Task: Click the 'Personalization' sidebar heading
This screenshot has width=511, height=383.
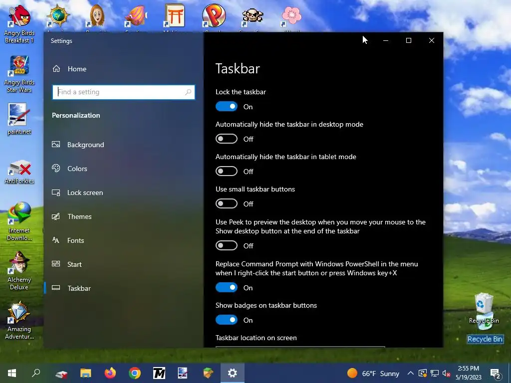Action: (76, 115)
